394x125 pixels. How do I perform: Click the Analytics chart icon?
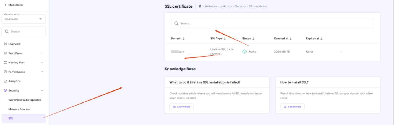(x=5, y=81)
